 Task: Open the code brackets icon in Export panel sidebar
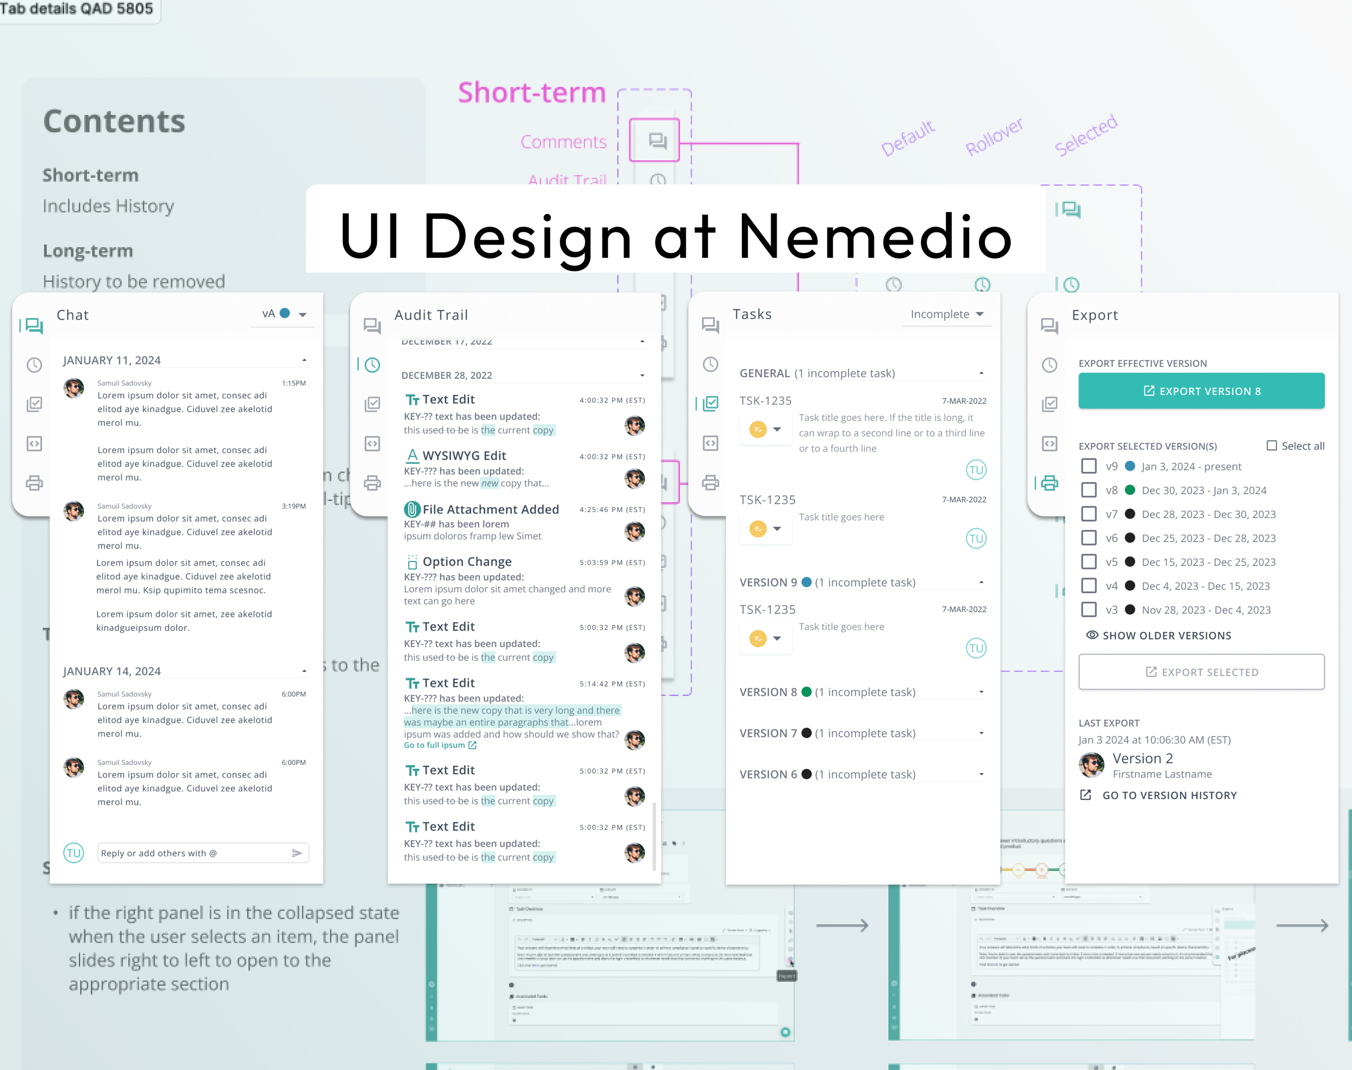pos(1049,443)
